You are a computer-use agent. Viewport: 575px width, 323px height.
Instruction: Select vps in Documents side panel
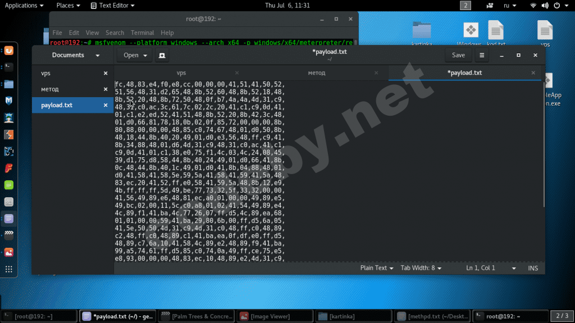72,74
